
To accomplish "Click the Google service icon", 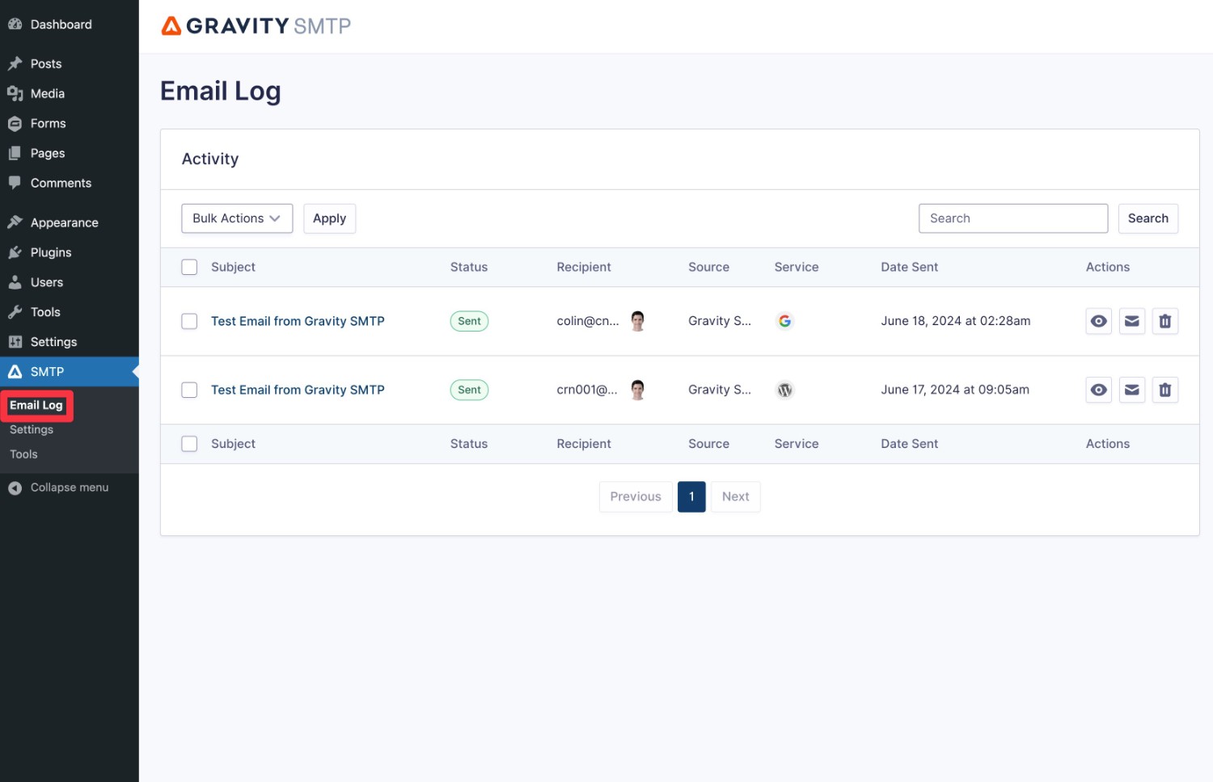I will coord(784,321).
